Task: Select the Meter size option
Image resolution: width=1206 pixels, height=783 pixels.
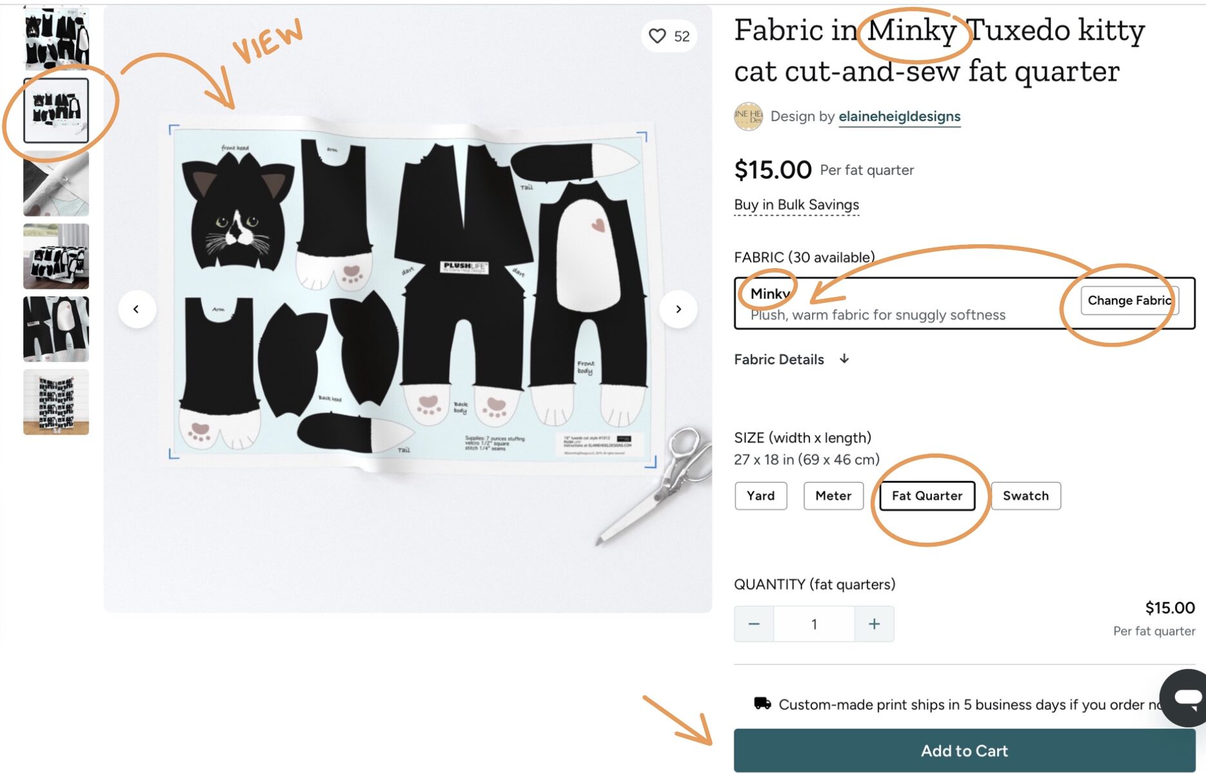Action: [x=833, y=496]
